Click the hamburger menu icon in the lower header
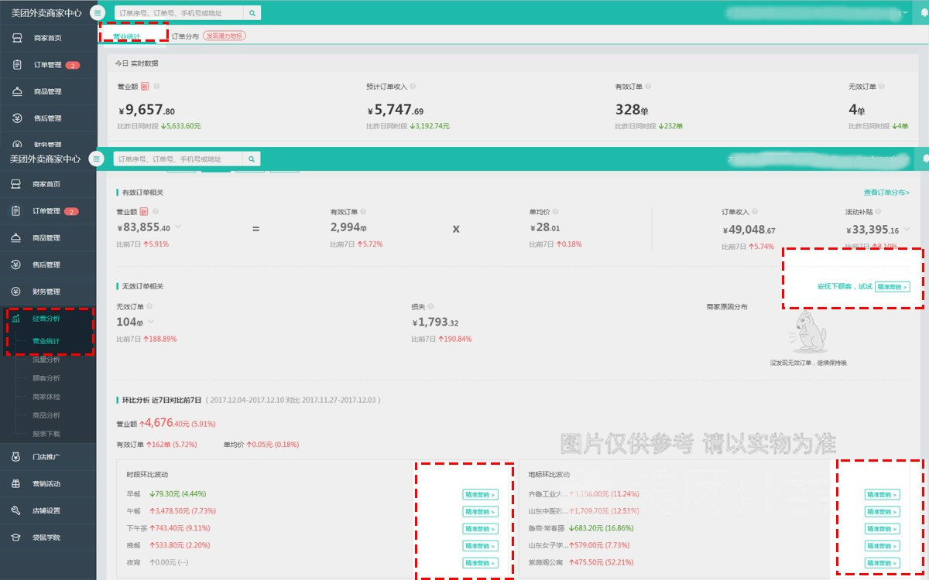 click(x=97, y=159)
